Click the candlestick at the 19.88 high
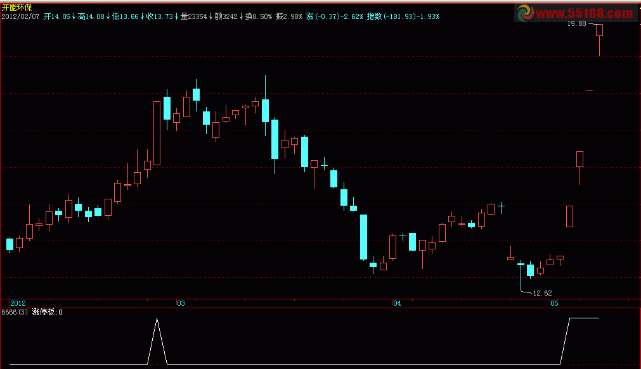Viewport: 641px width, 369px height. point(599,40)
